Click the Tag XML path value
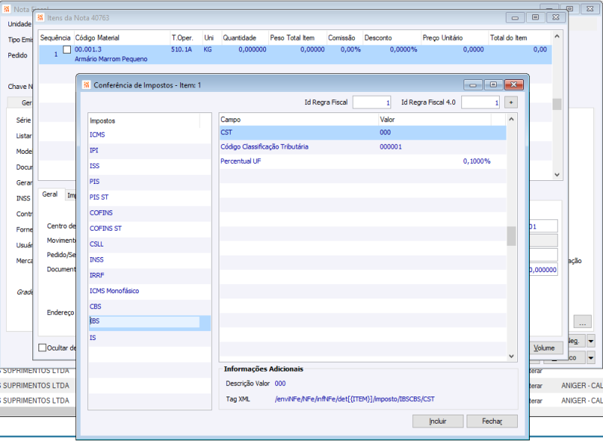 pos(354,399)
